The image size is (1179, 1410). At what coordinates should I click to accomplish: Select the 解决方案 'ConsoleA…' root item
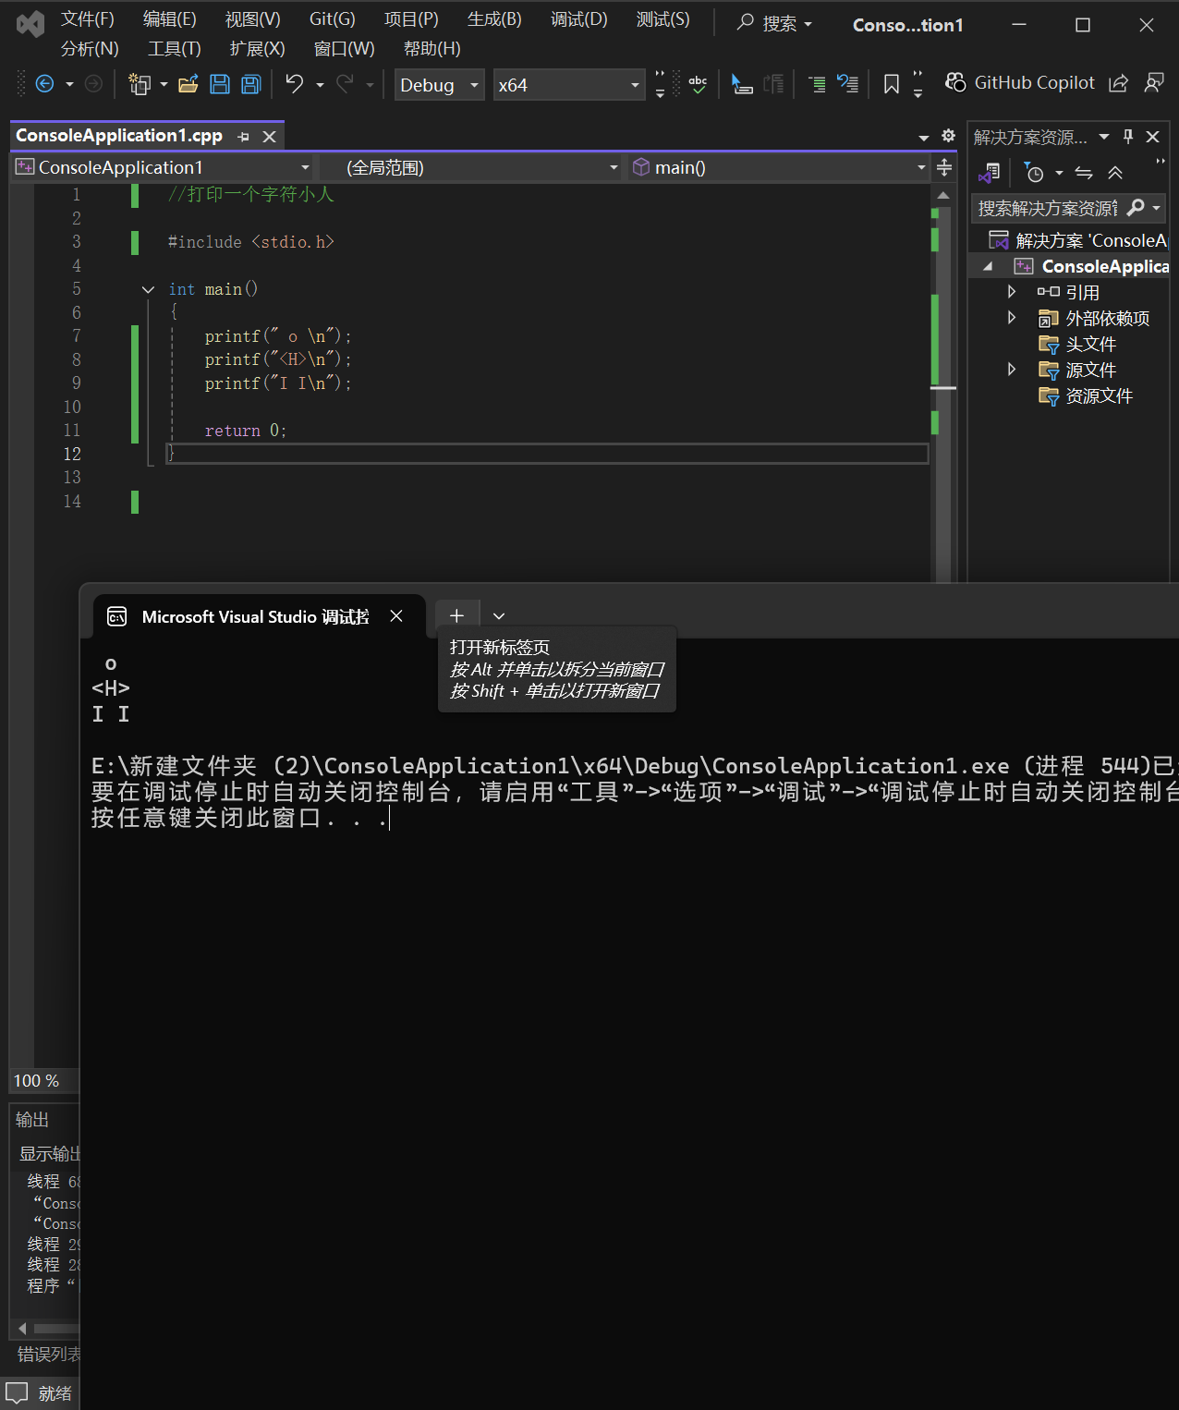pyautogui.click(x=1079, y=240)
